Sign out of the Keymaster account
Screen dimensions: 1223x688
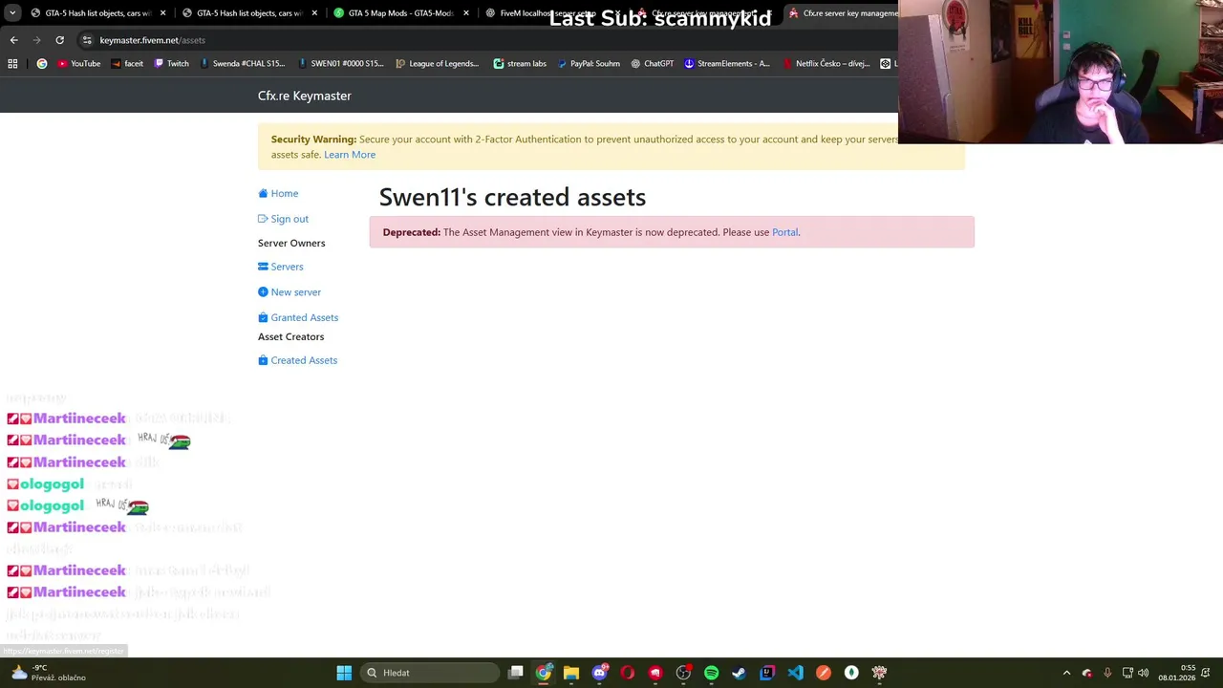283,219
